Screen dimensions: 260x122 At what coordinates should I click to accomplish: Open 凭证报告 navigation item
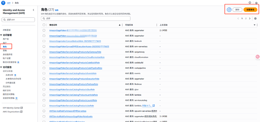(x=7, y=87)
